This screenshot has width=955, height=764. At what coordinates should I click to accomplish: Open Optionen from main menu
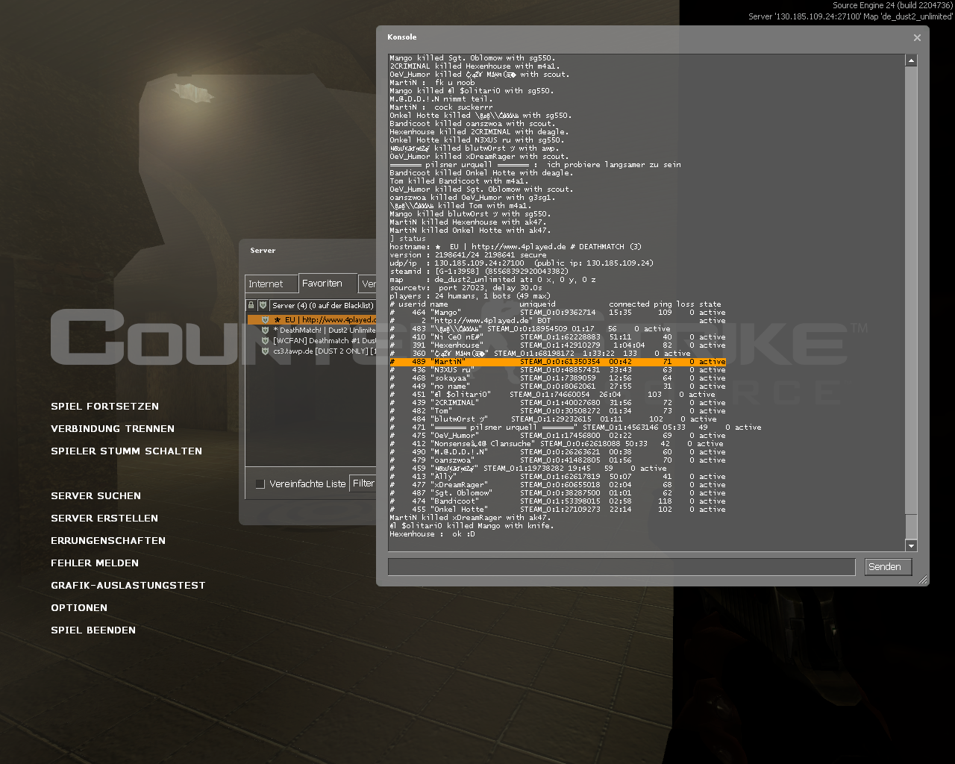79,608
